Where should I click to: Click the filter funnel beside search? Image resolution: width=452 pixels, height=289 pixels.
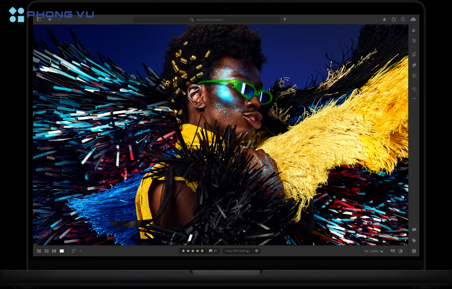[x=284, y=20]
